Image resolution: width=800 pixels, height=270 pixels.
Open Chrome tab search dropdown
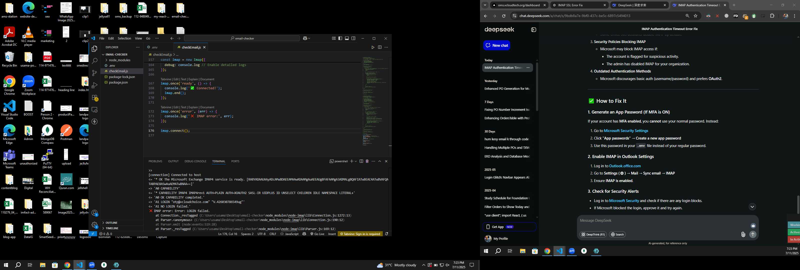pos(485,5)
